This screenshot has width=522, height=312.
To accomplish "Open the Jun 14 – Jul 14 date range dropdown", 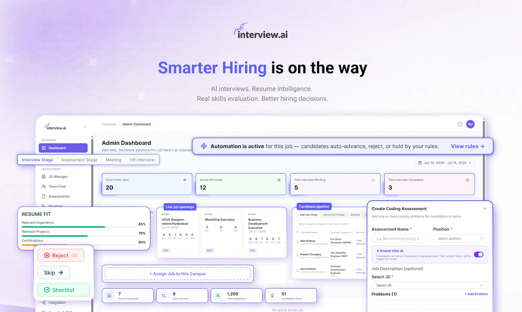I will (x=445, y=163).
